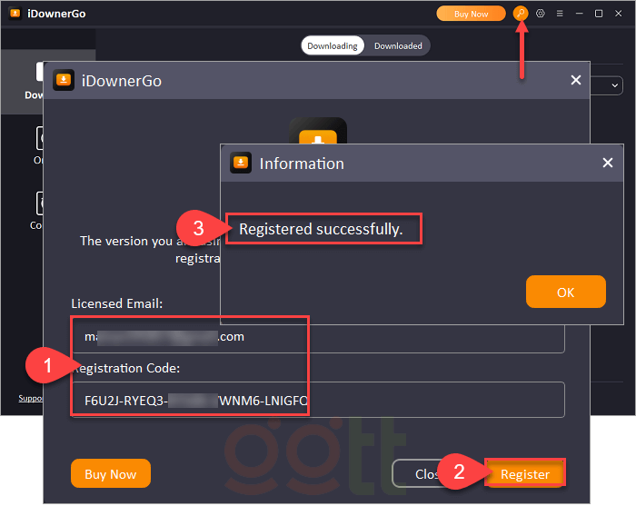The height and width of the screenshot is (506, 636).
Task: Click the key-shaped register icon
Action: click(521, 14)
